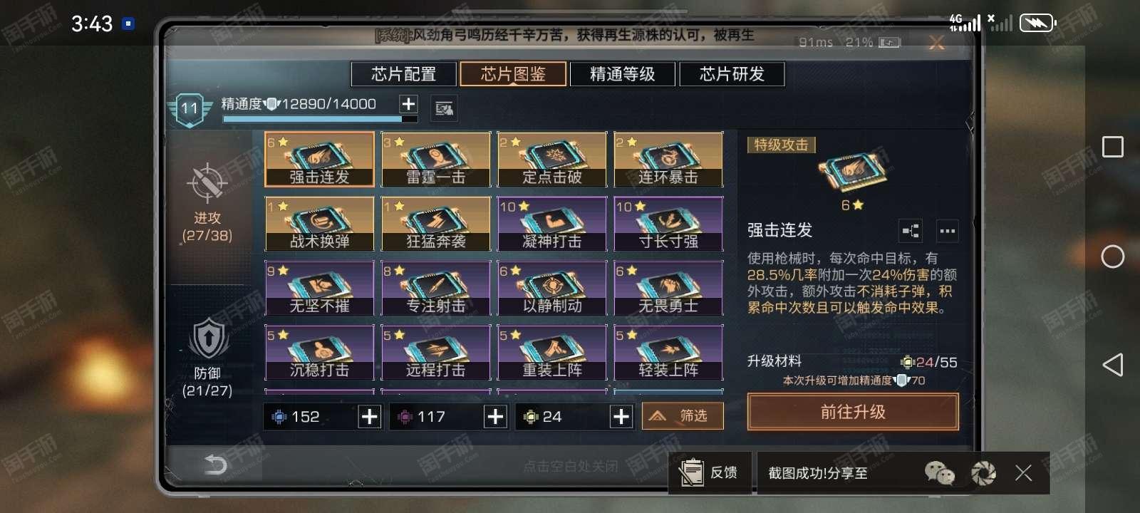1140x513 pixels.
Task: Expand the 筛选 filter options
Action: tap(683, 416)
